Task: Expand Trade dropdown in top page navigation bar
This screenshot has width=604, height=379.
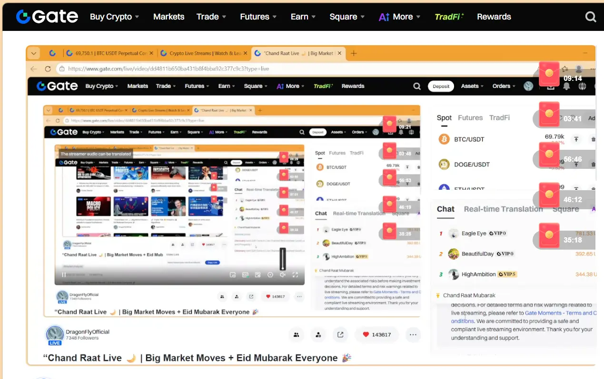Action: point(211,17)
